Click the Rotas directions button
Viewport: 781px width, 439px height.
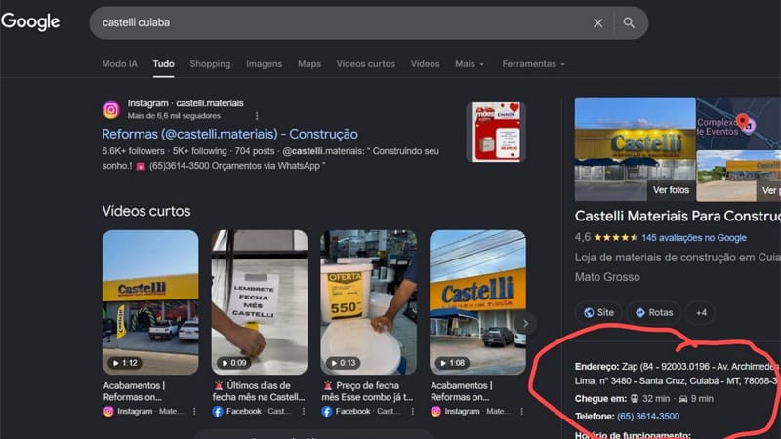pyautogui.click(x=653, y=312)
